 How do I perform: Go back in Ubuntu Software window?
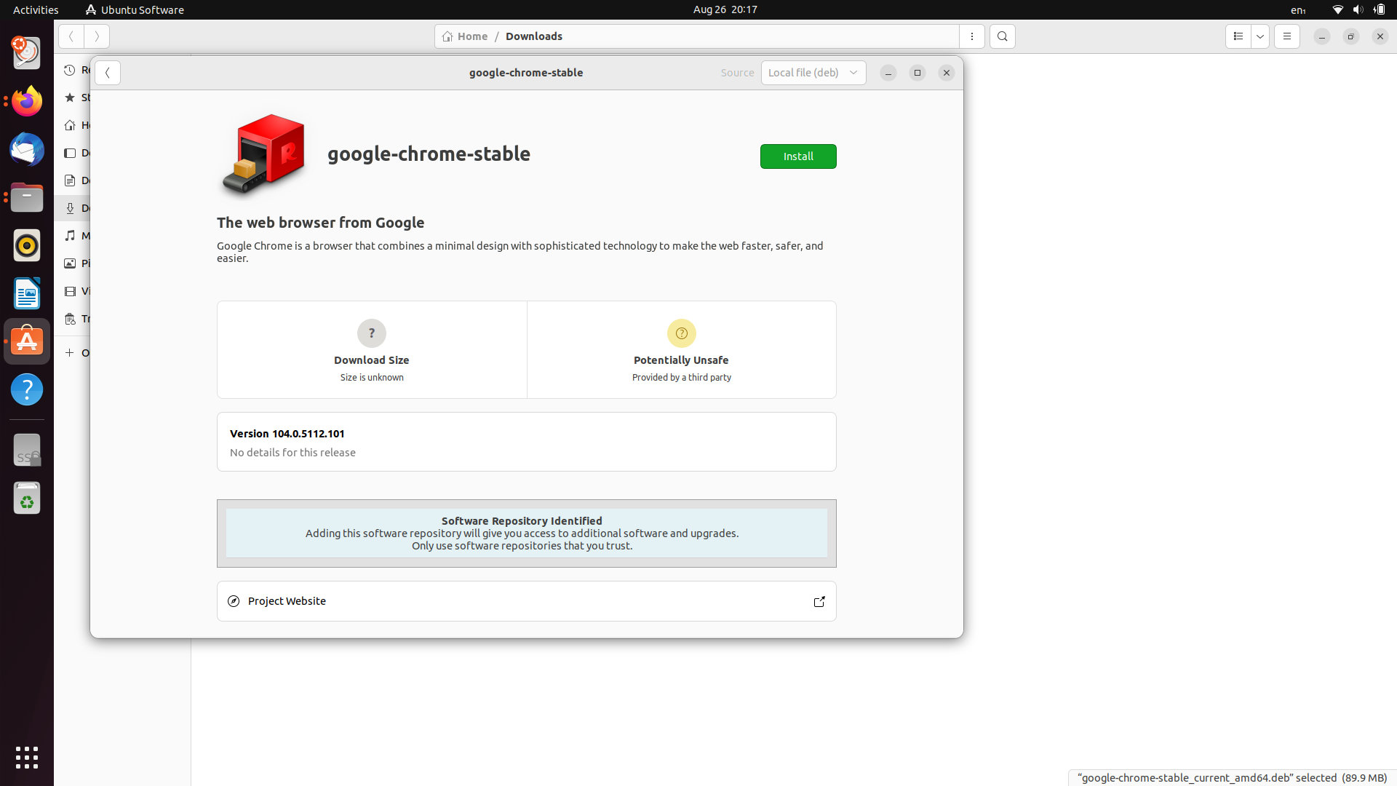tap(108, 73)
